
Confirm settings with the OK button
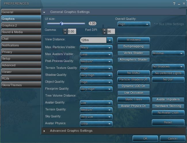(x=145, y=138)
